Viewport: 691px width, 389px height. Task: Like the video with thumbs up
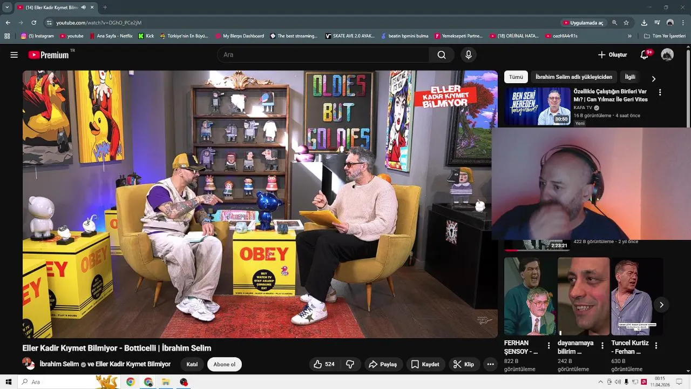[x=324, y=364]
